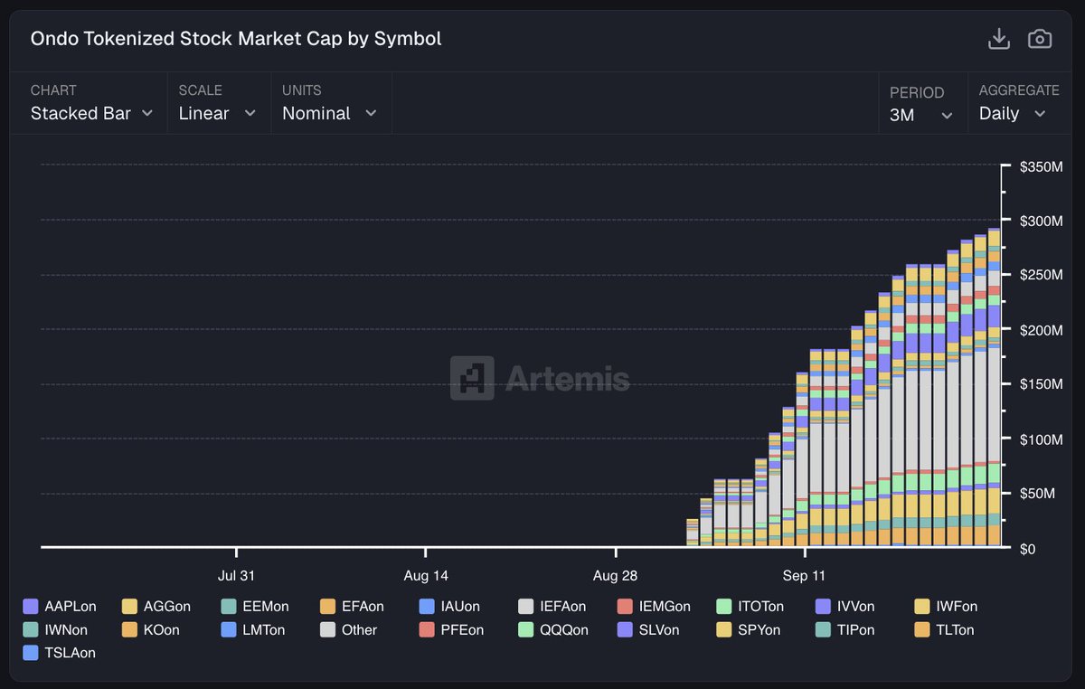This screenshot has height=689, width=1085.
Task: Click the TSLAon legend color square
Action: tap(30, 653)
